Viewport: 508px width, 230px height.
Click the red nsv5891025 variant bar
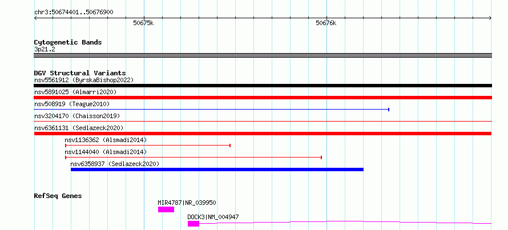pyautogui.click(x=263, y=98)
